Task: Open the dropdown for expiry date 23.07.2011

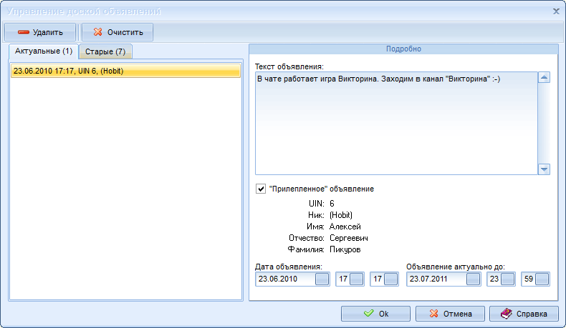Action: tap(474, 279)
